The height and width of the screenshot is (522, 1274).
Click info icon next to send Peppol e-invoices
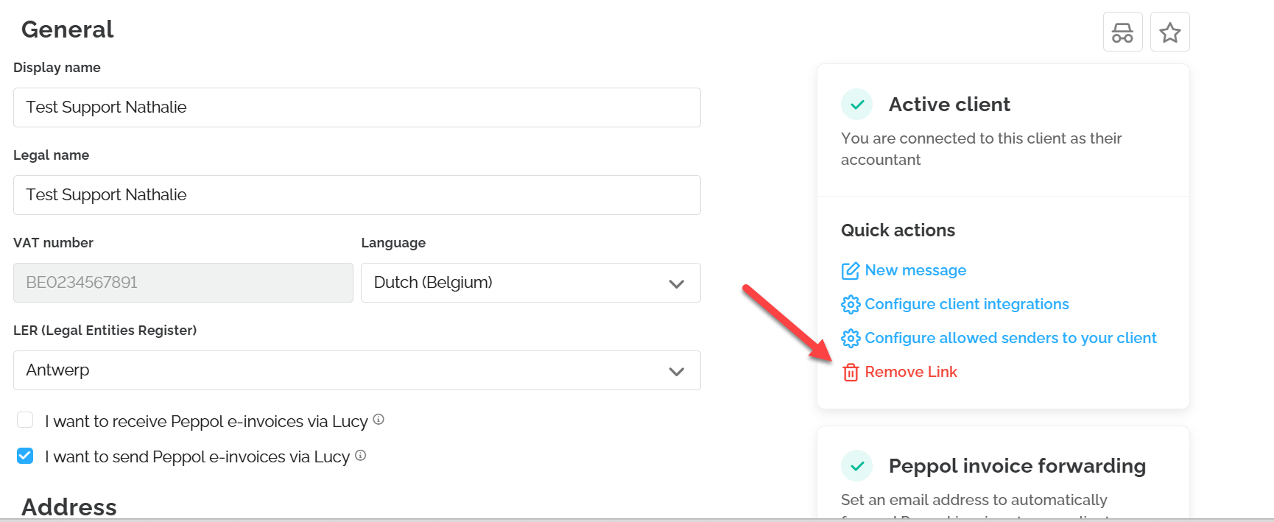pyautogui.click(x=361, y=455)
